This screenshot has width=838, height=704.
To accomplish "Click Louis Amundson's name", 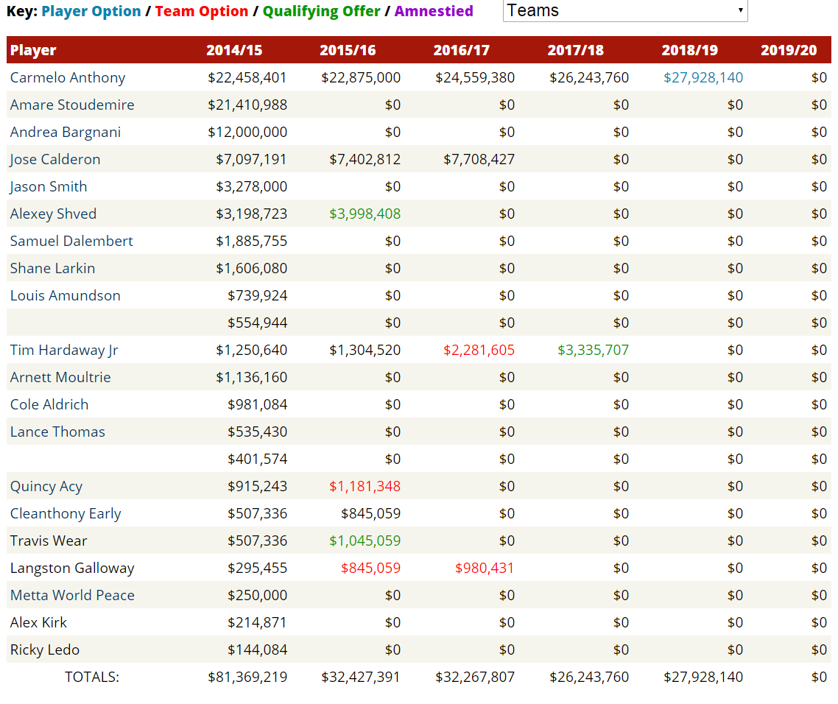I will coord(65,296).
